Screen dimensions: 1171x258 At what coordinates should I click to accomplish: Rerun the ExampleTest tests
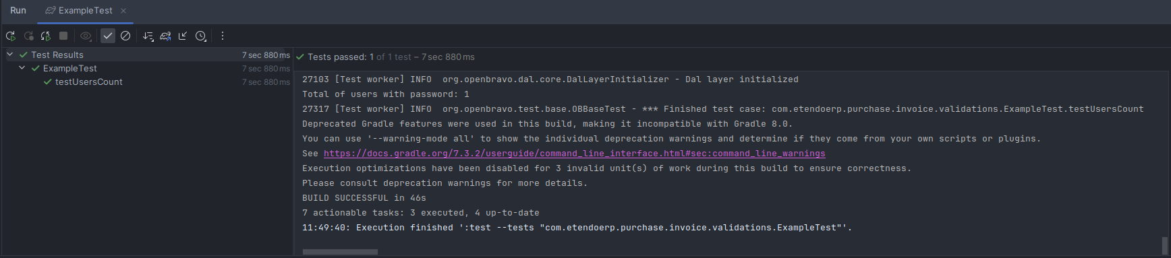[x=11, y=36]
